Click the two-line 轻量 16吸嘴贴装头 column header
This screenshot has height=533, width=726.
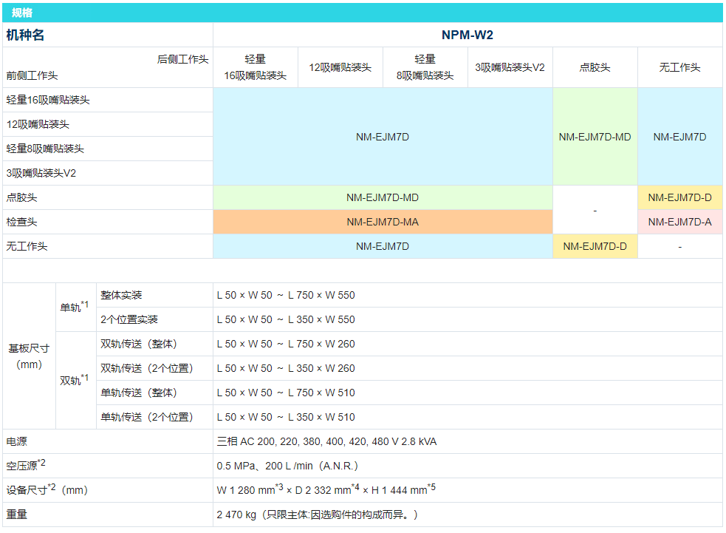(255, 67)
